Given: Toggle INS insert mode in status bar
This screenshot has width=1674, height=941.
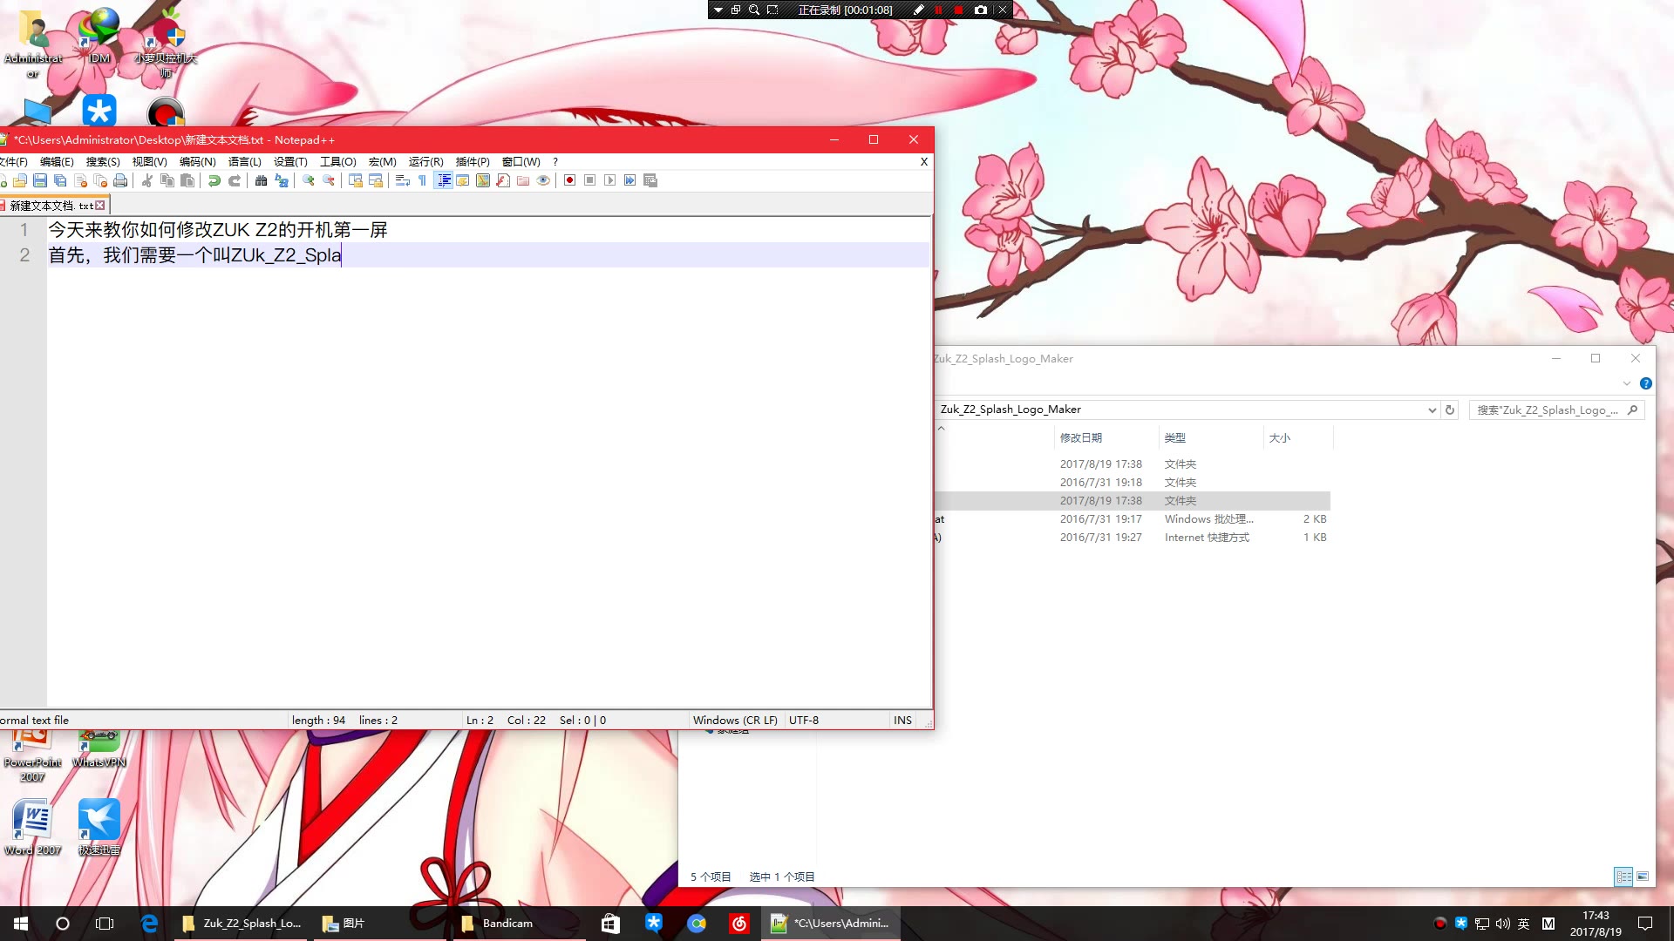Looking at the screenshot, I should click(902, 721).
